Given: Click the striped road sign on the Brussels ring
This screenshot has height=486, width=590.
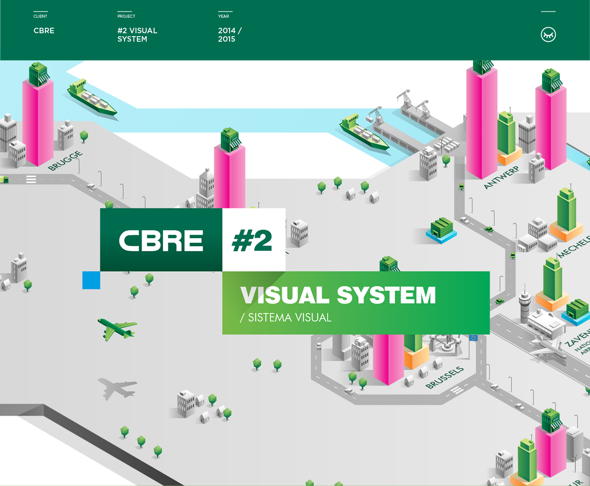Looking at the screenshot, I should (456, 390).
